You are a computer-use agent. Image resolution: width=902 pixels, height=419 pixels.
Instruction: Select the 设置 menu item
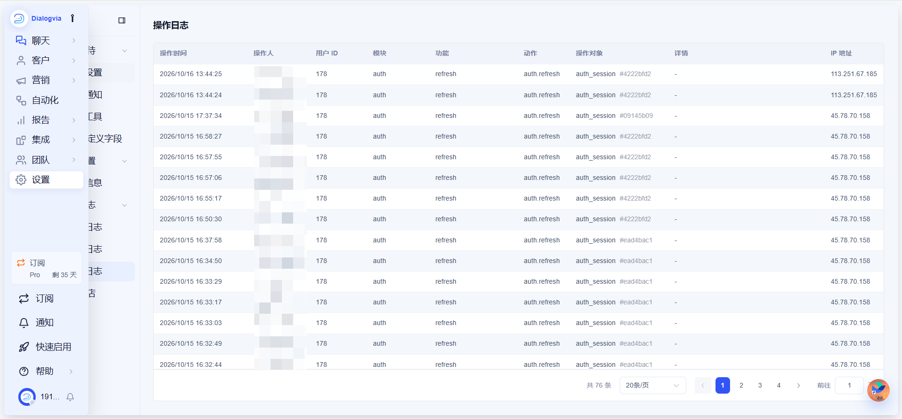[47, 180]
